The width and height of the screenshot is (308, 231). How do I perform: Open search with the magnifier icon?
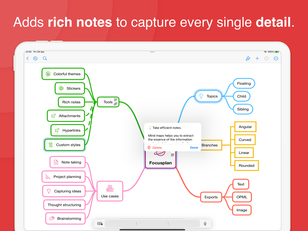45,58
